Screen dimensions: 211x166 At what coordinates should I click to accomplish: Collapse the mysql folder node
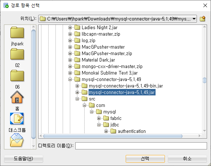pos(92,112)
